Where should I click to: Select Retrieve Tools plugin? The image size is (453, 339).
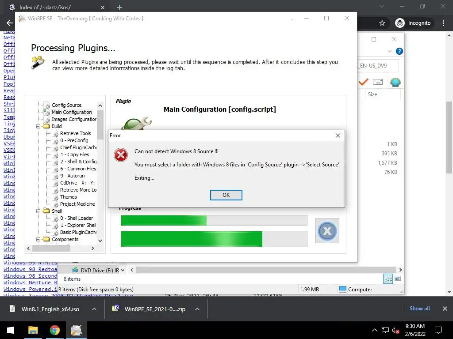(75, 133)
